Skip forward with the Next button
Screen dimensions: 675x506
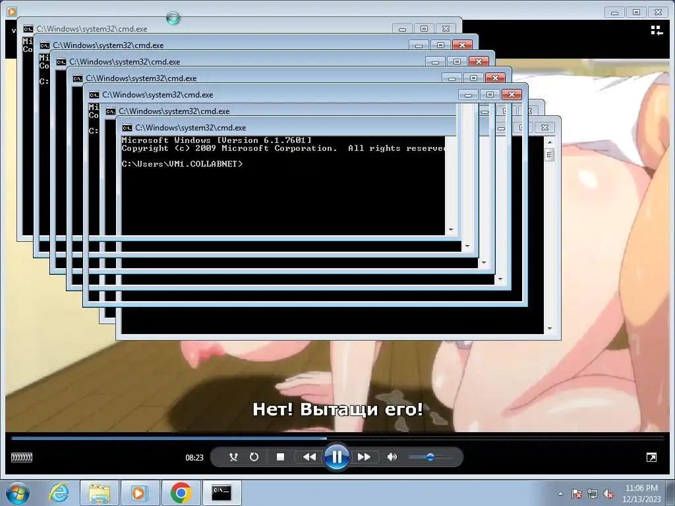tap(364, 457)
